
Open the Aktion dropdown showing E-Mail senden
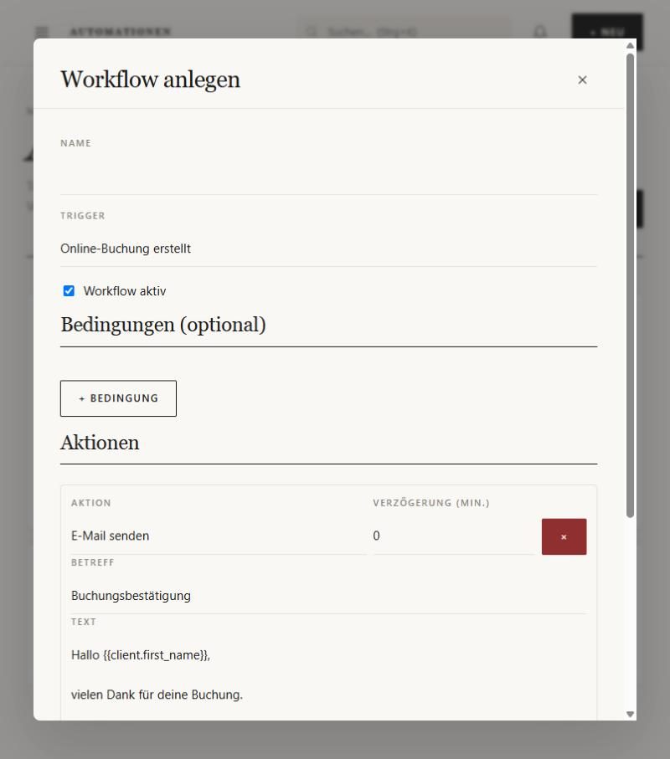click(x=219, y=536)
